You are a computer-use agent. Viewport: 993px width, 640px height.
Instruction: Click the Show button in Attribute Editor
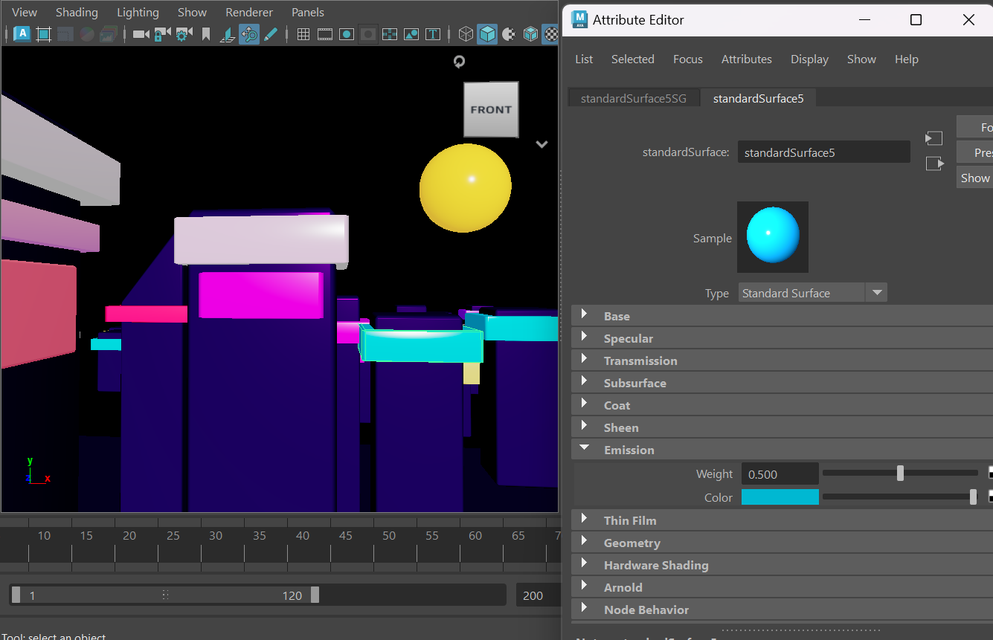click(975, 178)
